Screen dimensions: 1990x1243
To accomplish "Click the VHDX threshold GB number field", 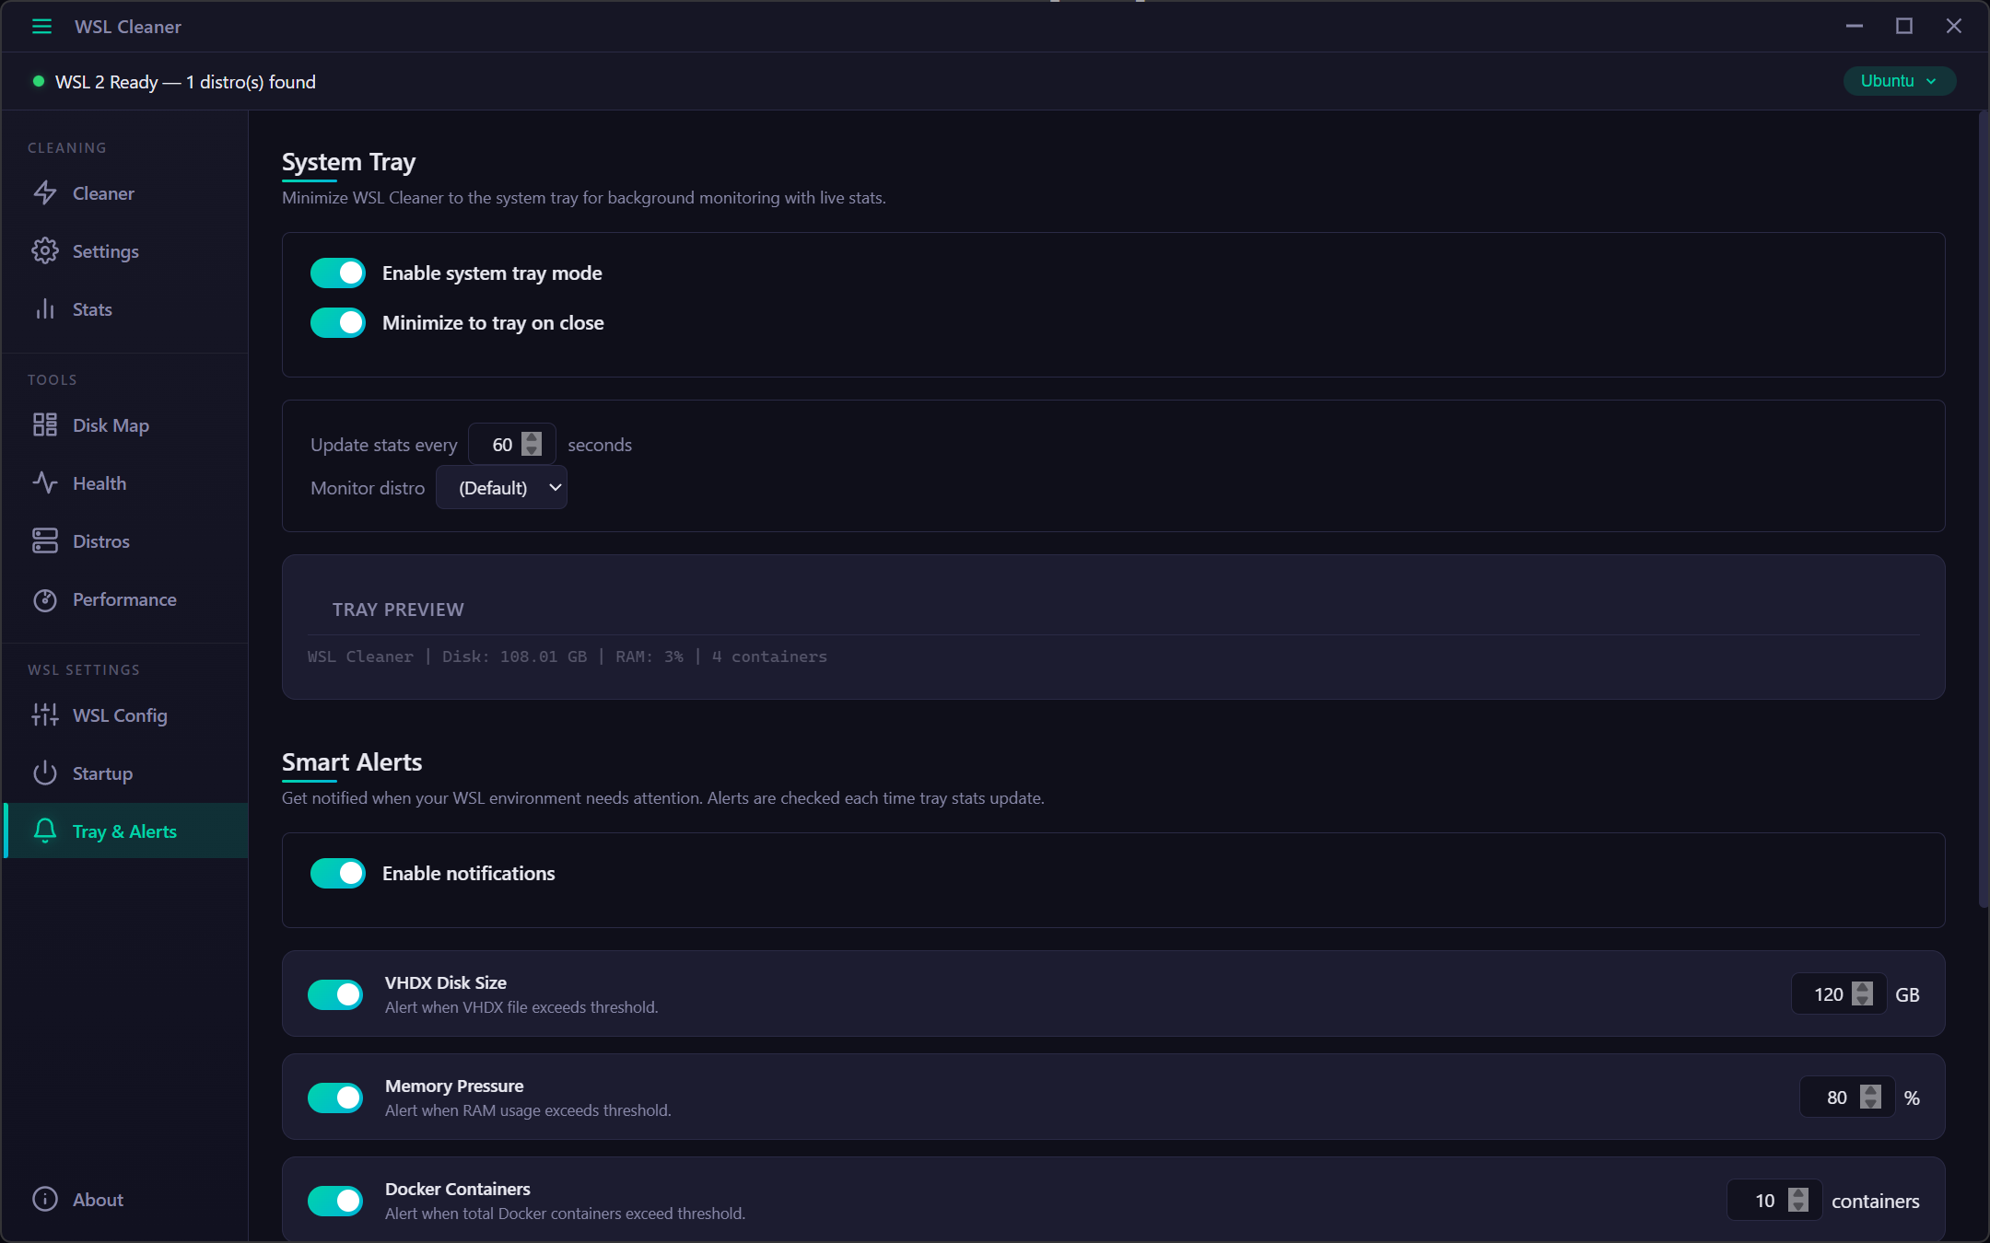I will [x=1827, y=994].
